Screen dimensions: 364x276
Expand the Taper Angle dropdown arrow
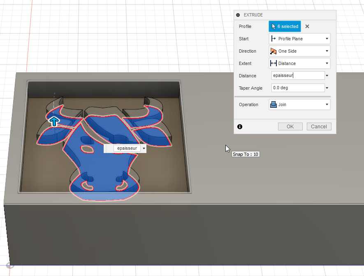[x=327, y=88]
